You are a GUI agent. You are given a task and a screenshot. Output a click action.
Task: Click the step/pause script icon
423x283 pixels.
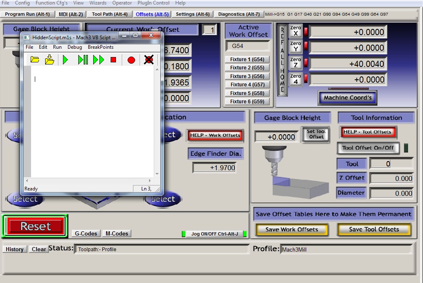tap(83, 60)
